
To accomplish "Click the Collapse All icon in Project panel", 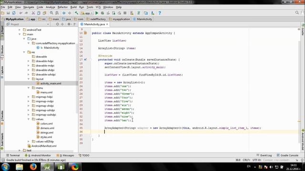I will 62,24.
